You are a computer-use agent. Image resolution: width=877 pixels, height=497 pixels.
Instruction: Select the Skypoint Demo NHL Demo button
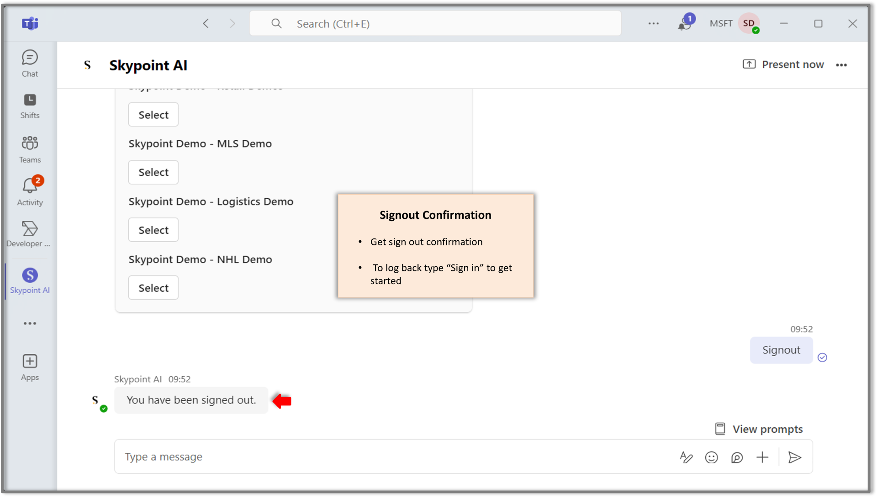[x=153, y=287]
